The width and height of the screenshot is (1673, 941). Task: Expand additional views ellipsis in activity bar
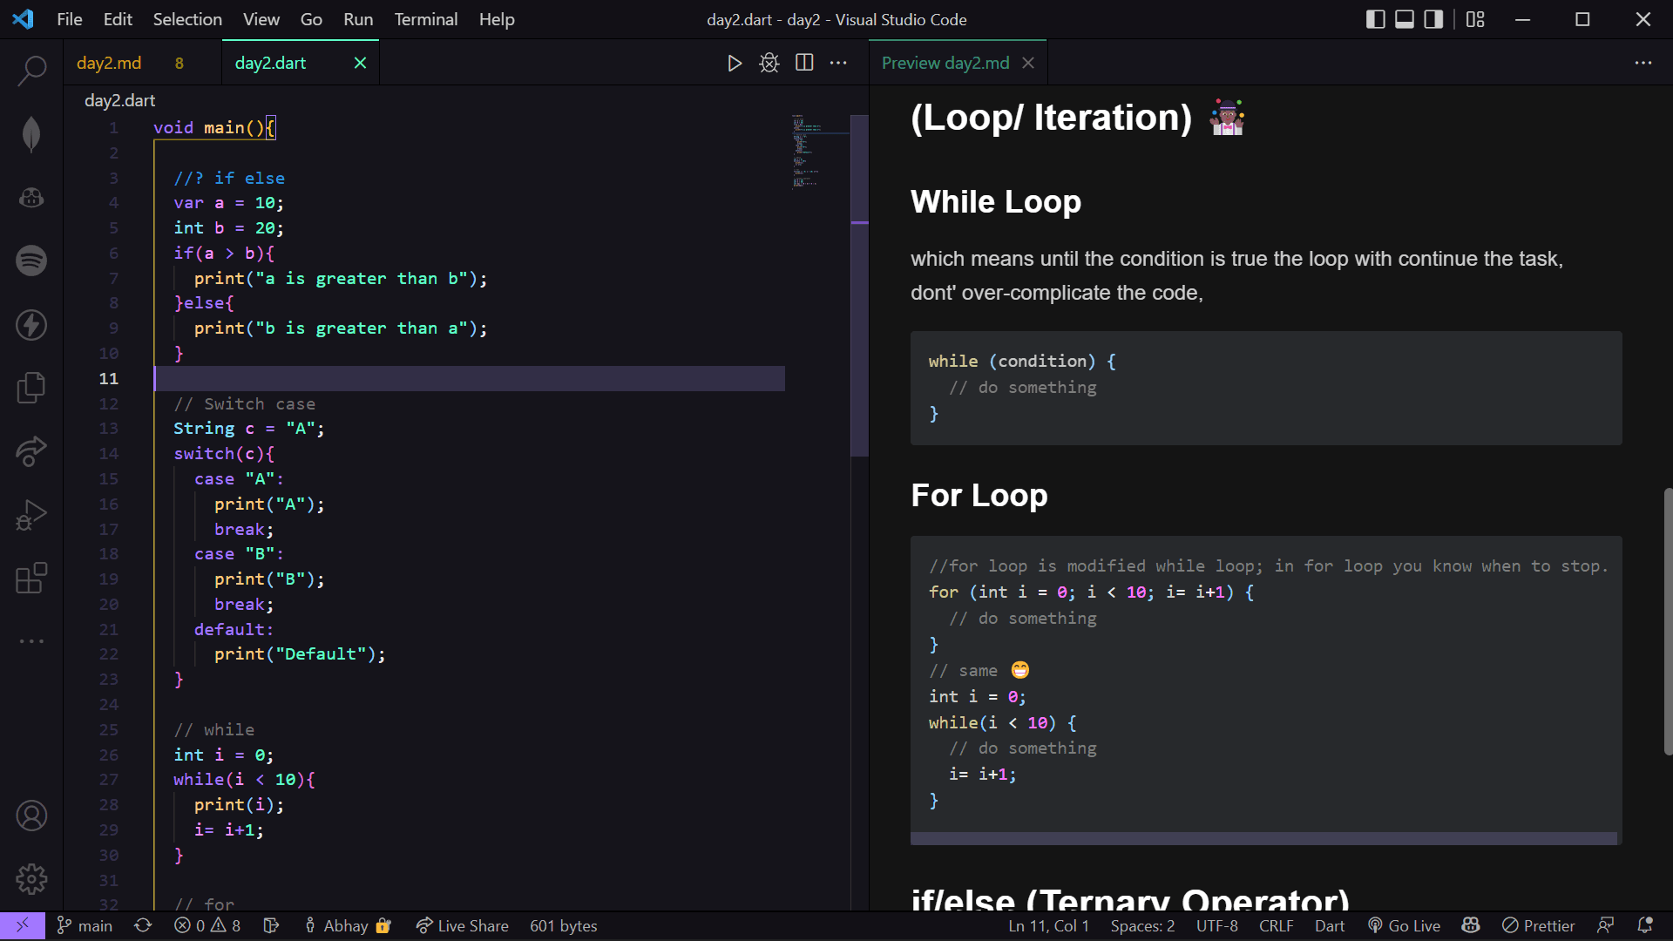[31, 641]
